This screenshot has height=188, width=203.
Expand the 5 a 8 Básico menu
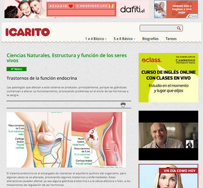(x=124, y=39)
